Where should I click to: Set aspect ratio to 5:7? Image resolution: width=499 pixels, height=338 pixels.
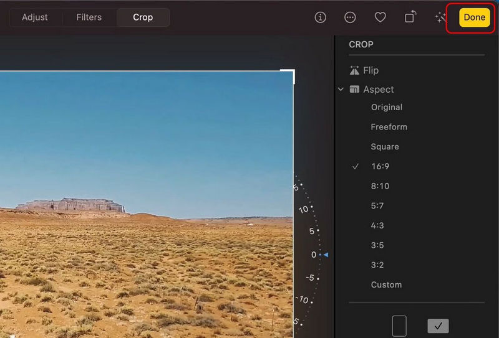[x=377, y=206]
